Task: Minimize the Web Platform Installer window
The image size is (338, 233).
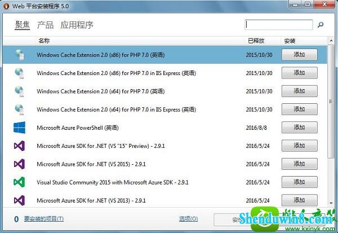Action: 295,5
